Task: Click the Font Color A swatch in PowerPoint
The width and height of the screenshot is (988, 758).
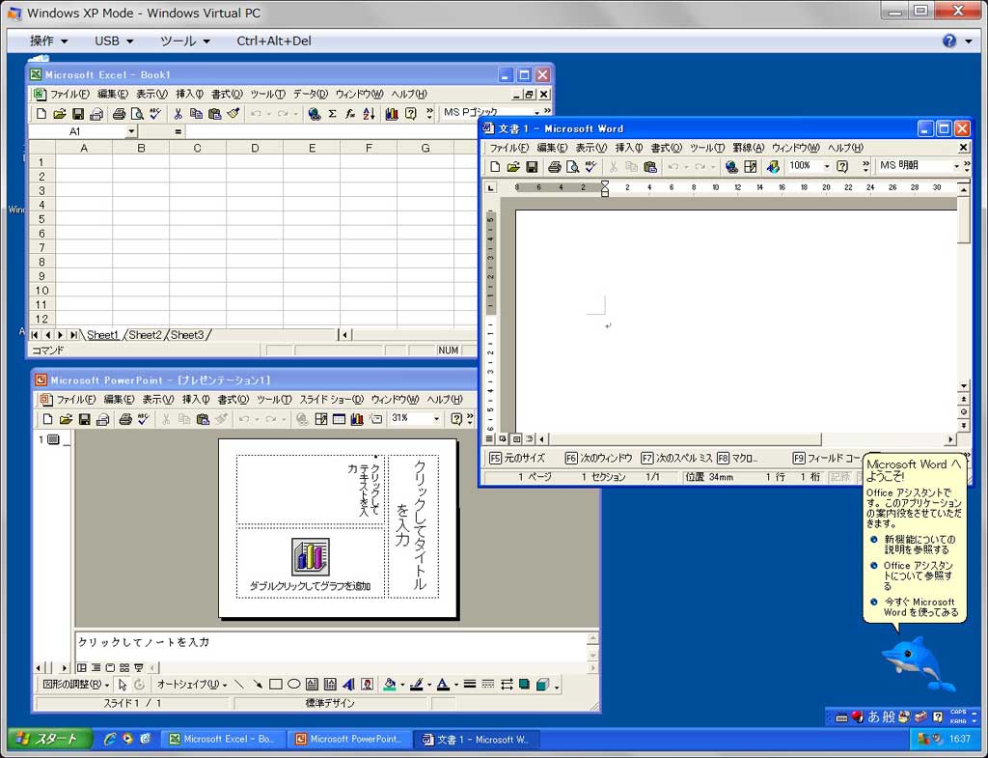Action: (443, 685)
